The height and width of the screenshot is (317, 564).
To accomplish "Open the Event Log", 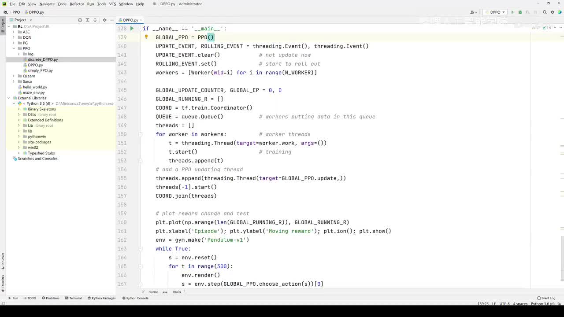I will tap(546, 298).
